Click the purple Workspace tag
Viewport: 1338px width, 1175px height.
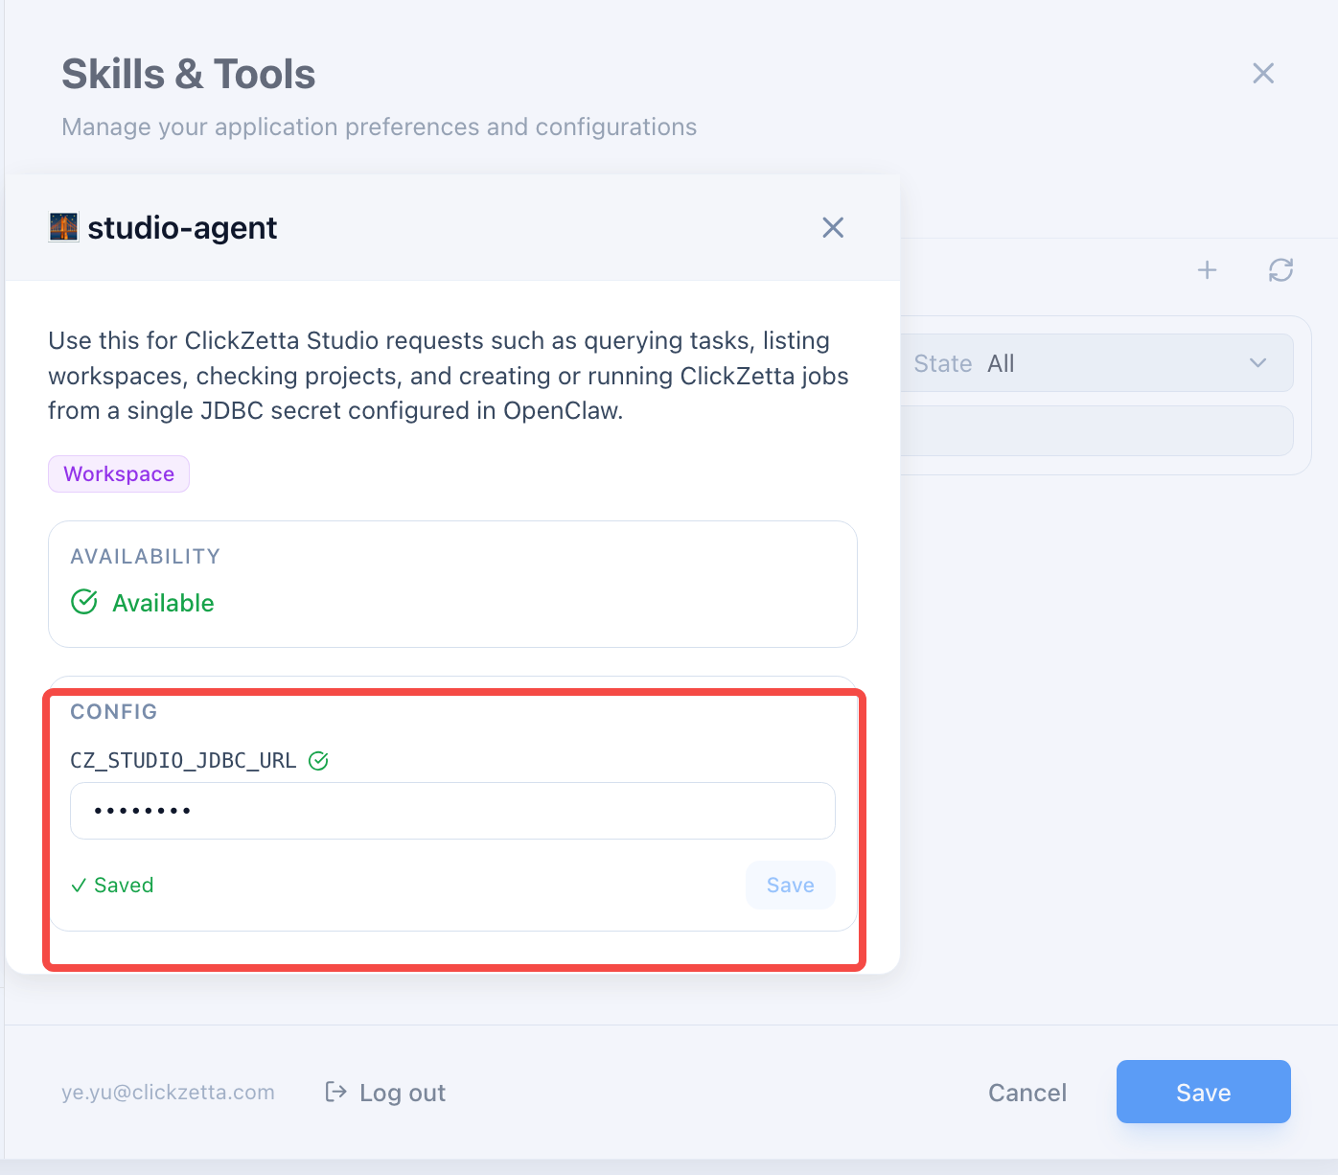pyautogui.click(x=119, y=474)
